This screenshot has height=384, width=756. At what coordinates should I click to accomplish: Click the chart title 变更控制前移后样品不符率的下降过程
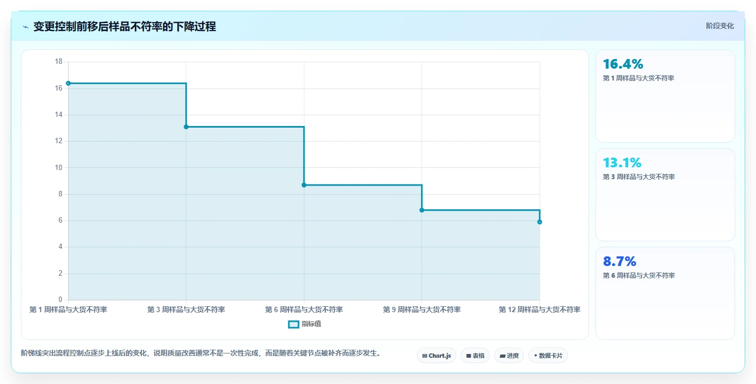pos(125,27)
